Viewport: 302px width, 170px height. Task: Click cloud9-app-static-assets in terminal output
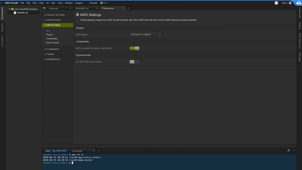click(85, 157)
